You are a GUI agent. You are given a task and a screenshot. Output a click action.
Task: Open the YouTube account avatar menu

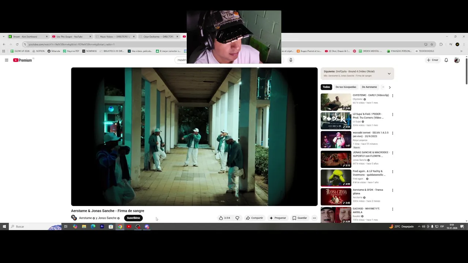coord(457,60)
